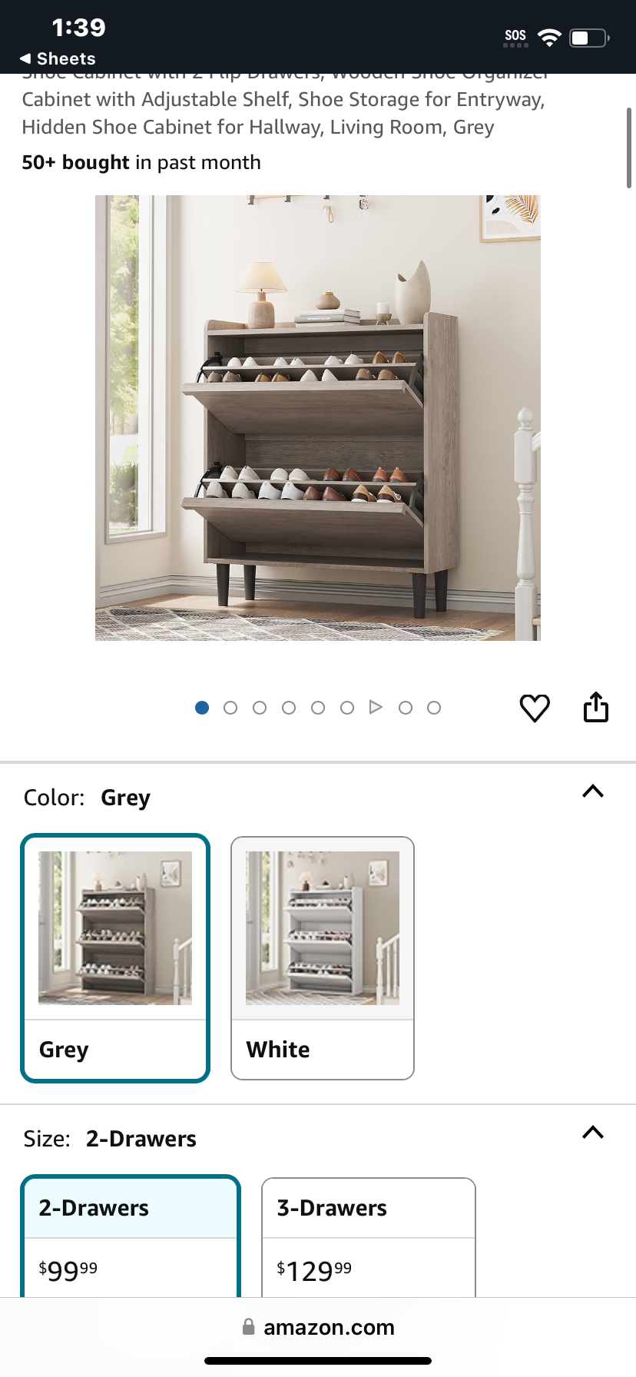Screen dimensions: 636x1377
Task: Choose the 3-Drawers size at $129.99
Action: (x=369, y=1237)
